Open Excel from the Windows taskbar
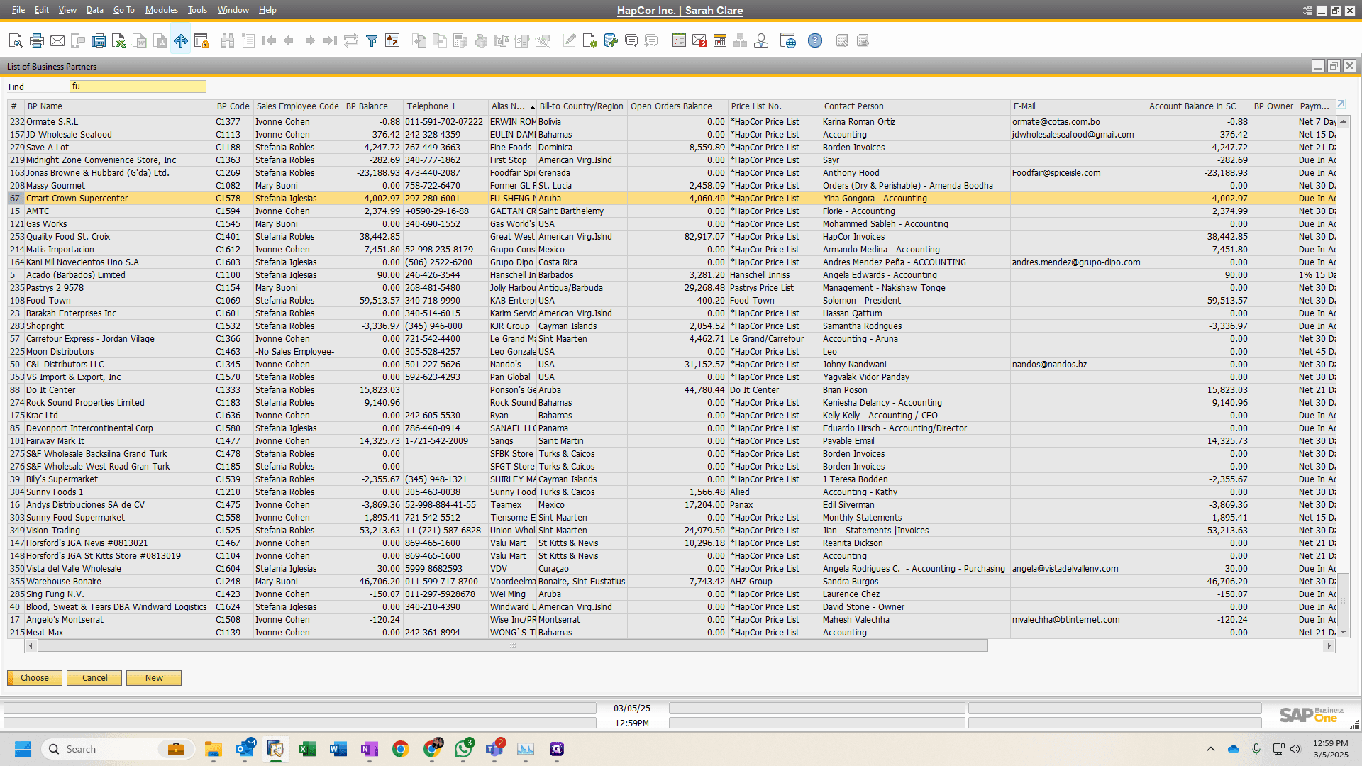 [306, 749]
